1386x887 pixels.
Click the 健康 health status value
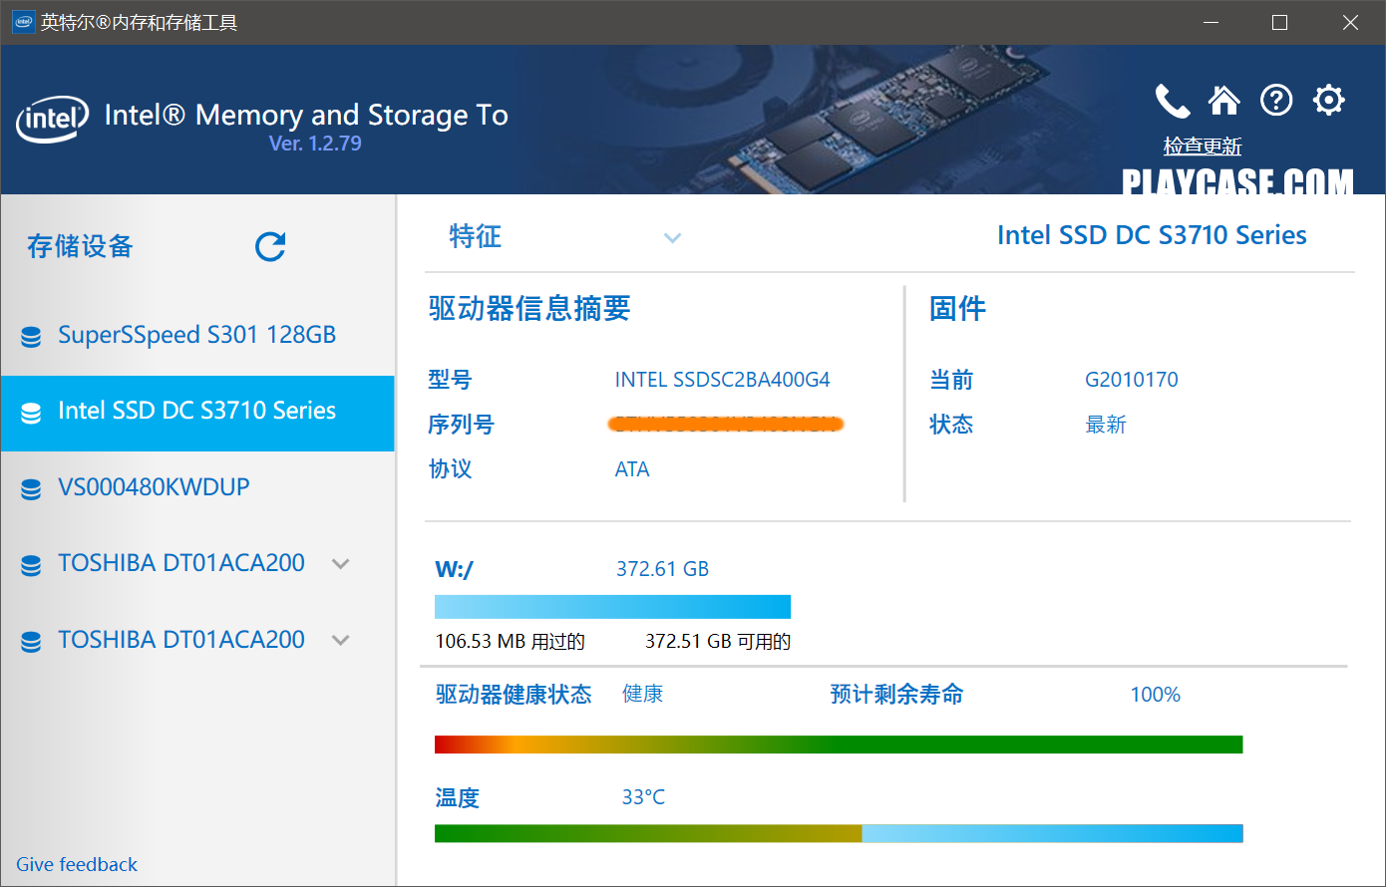pyautogui.click(x=643, y=694)
